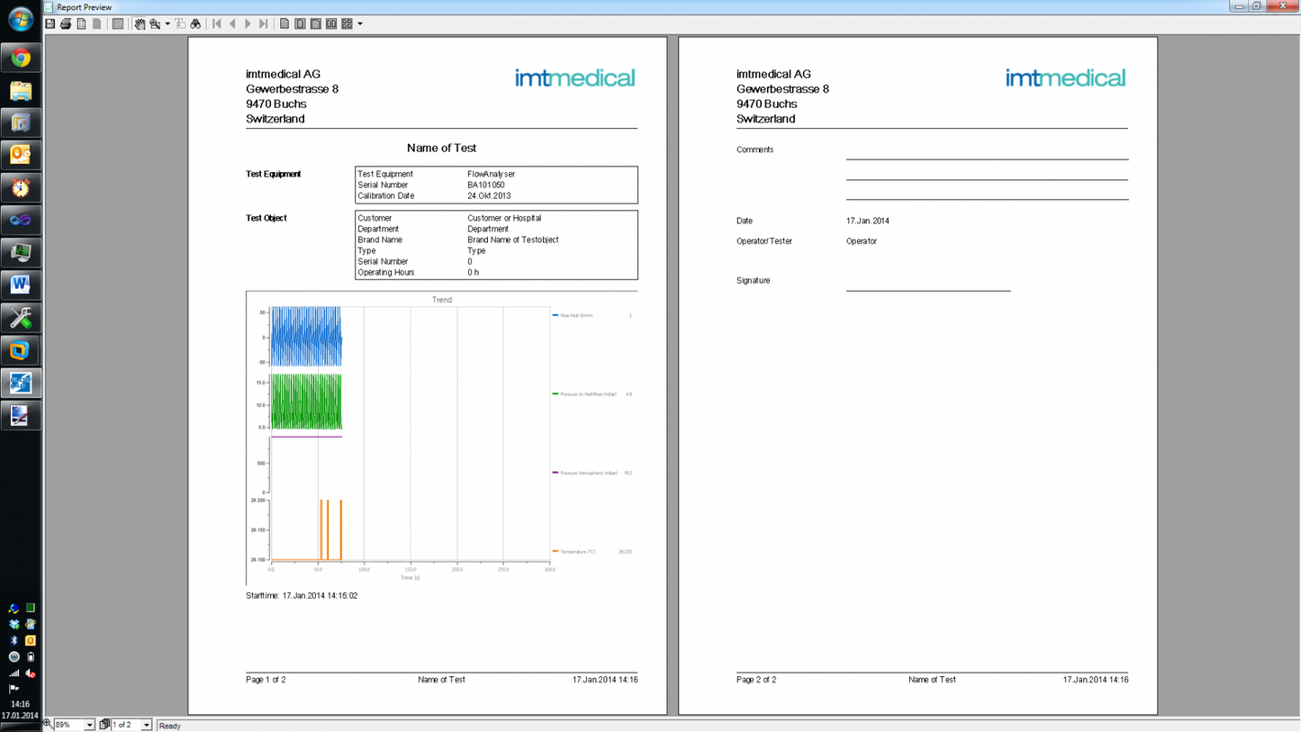The width and height of the screenshot is (1301, 732).
Task: Switch to two-page view mode
Action: (x=330, y=23)
